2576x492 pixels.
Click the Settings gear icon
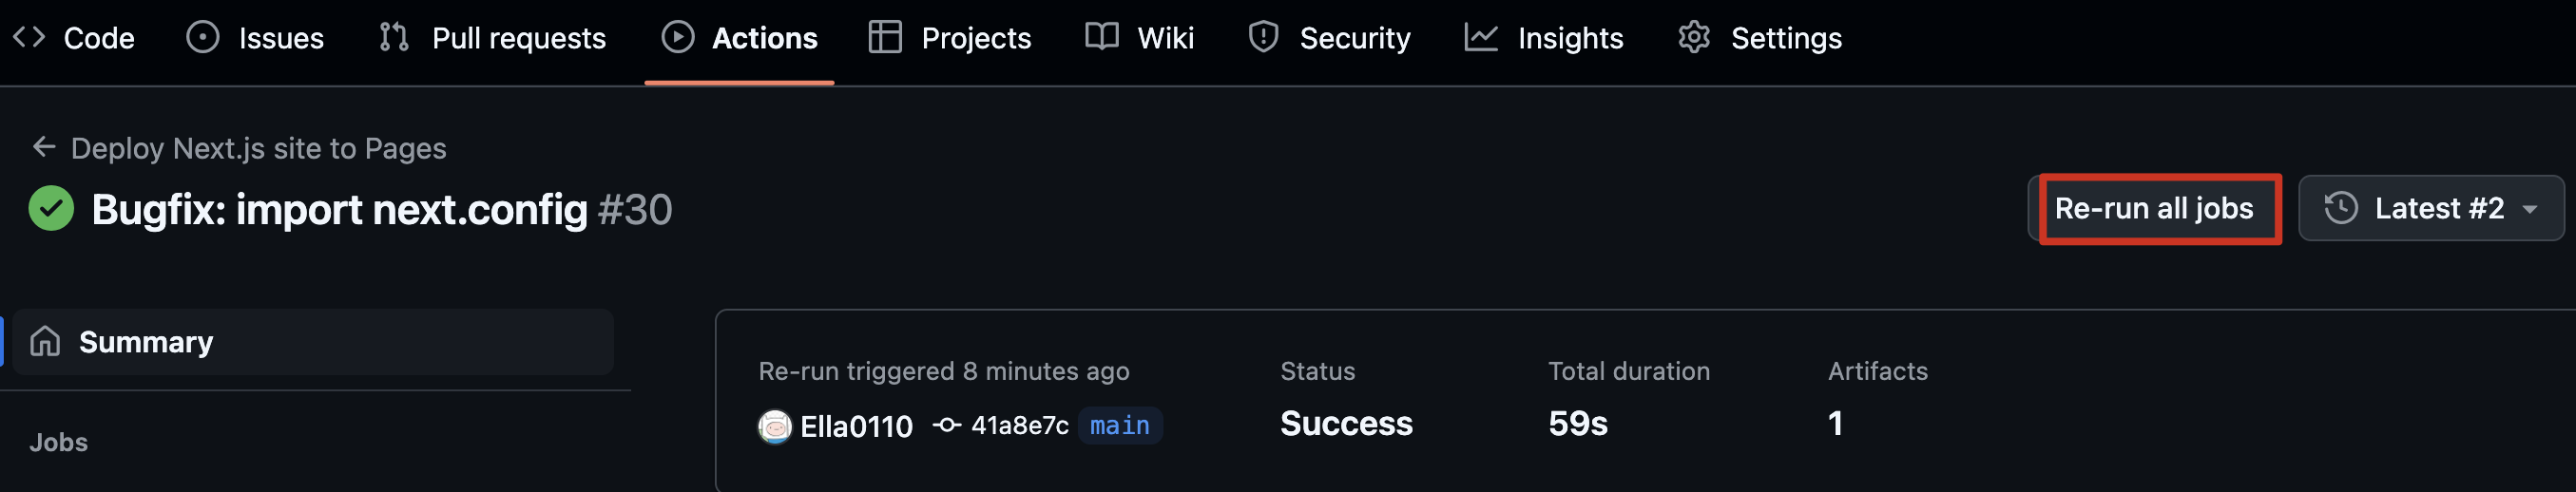click(1694, 37)
